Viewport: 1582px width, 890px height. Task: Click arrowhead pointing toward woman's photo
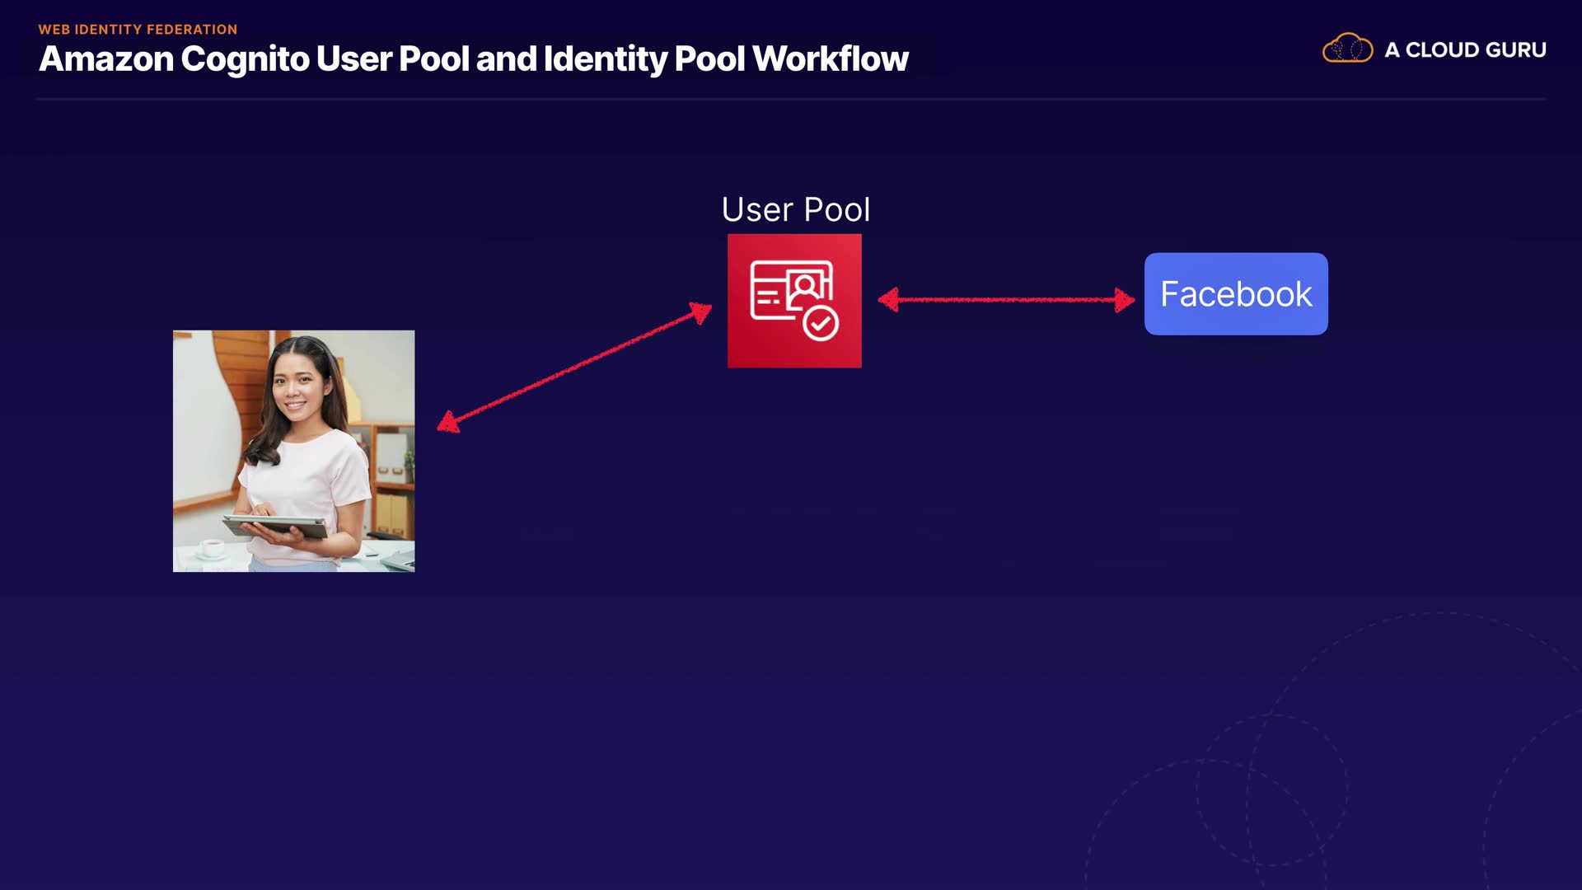[x=447, y=424]
